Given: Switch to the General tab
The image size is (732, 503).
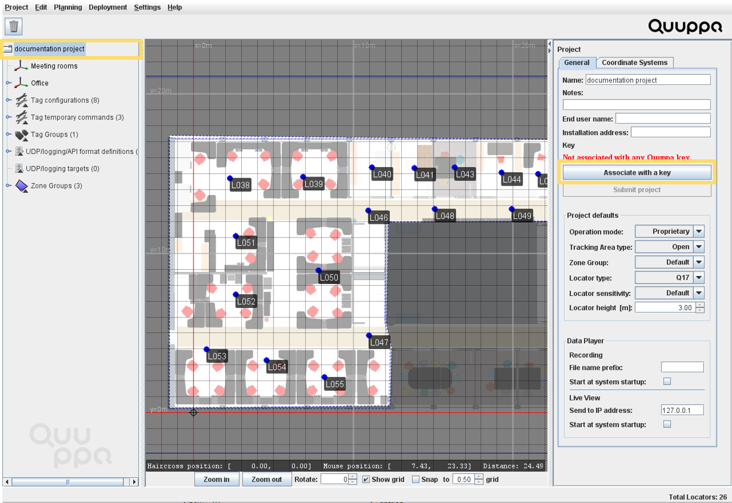Looking at the screenshot, I should 577,63.
